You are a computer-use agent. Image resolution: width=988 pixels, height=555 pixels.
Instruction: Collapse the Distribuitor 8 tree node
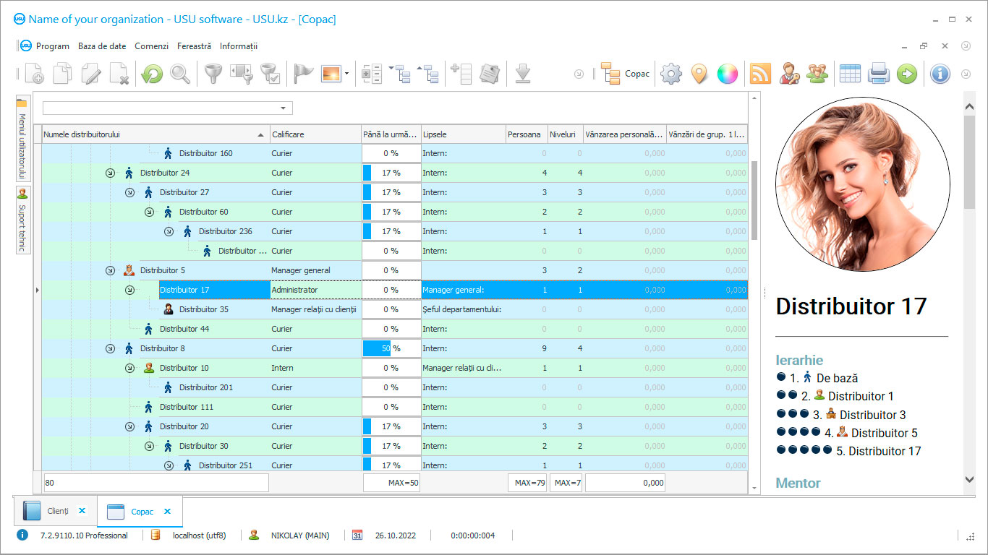(110, 348)
